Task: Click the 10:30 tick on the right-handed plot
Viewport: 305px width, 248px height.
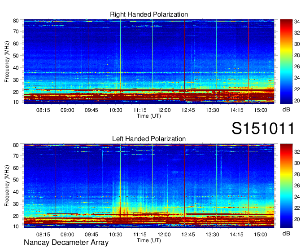Action: click(116, 110)
